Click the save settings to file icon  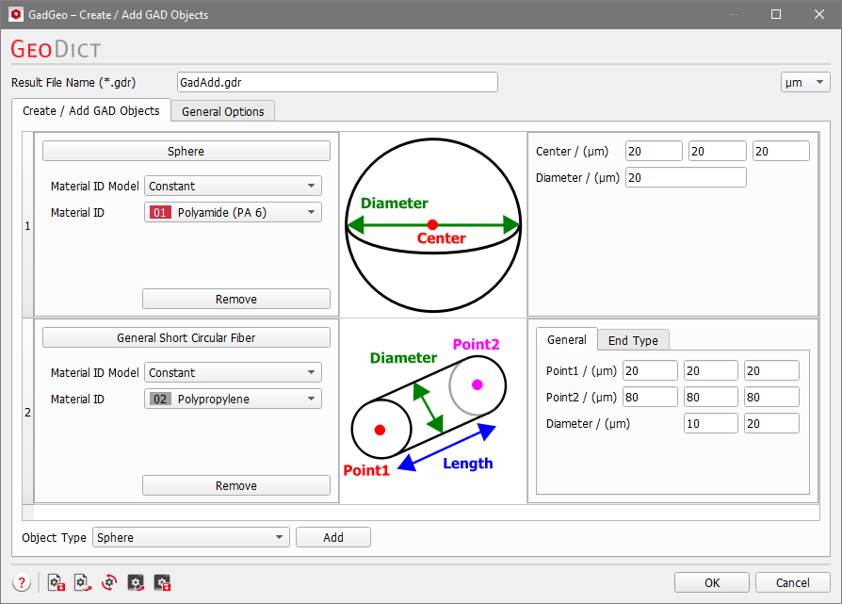coord(57,582)
